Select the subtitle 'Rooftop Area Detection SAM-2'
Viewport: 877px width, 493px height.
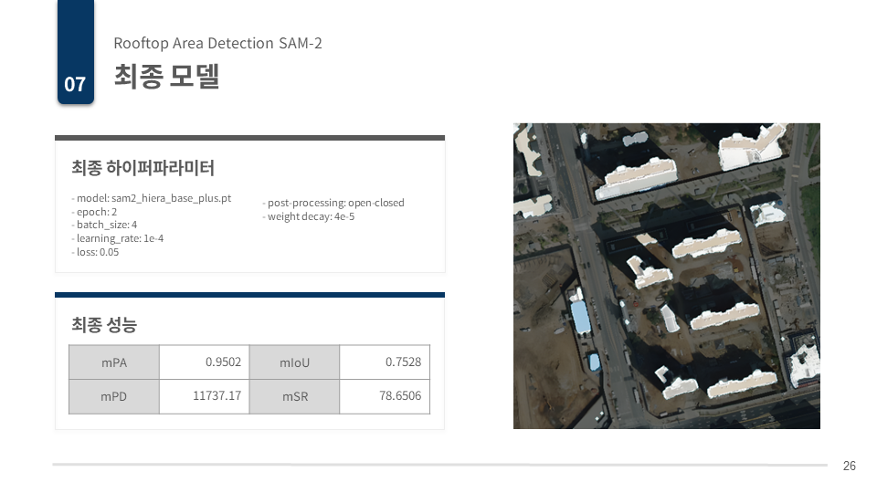pyautogui.click(x=217, y=43)
